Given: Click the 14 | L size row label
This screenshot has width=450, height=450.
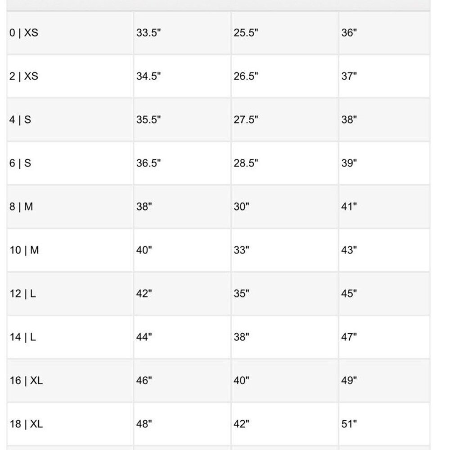Looking at the screenshot, I should pos(22,337).
